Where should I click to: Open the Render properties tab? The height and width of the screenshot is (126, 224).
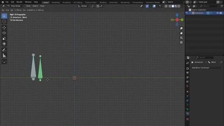[x=188, y=69]
